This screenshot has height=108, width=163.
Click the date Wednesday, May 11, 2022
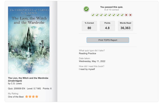[92, 61]
